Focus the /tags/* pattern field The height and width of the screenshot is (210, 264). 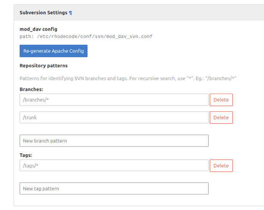pyautogui.click(x=114, y=165)
